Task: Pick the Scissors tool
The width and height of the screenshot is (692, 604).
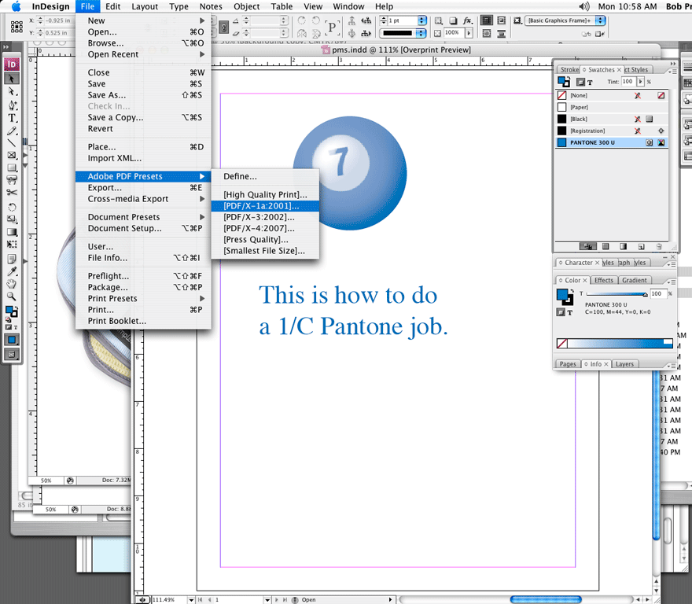Action: [x=13, y=193]
